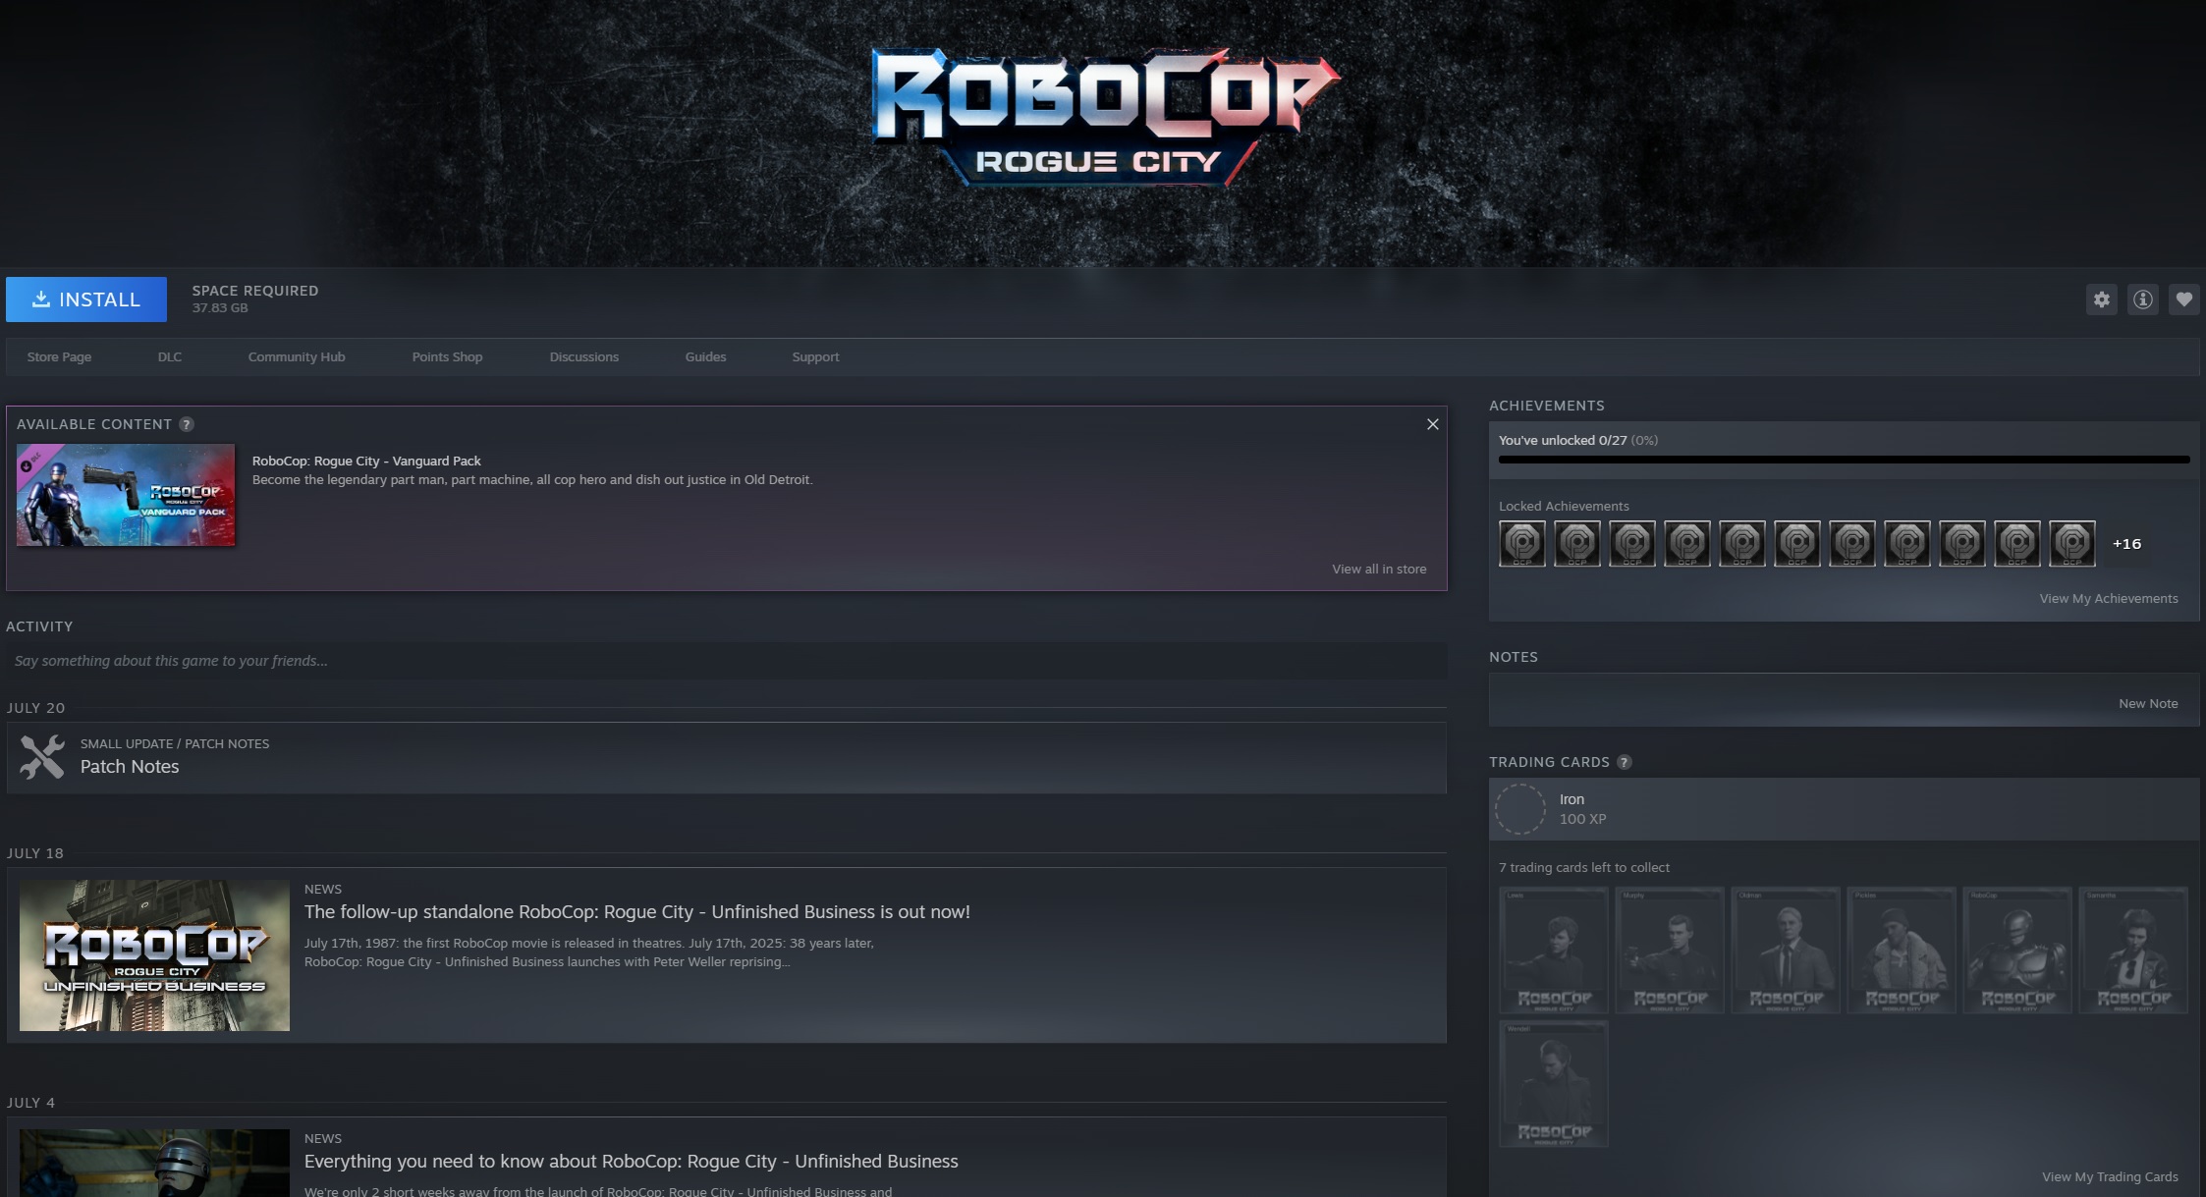
Task: Open game settings gear icon
Action: (x=2101, y=299)
